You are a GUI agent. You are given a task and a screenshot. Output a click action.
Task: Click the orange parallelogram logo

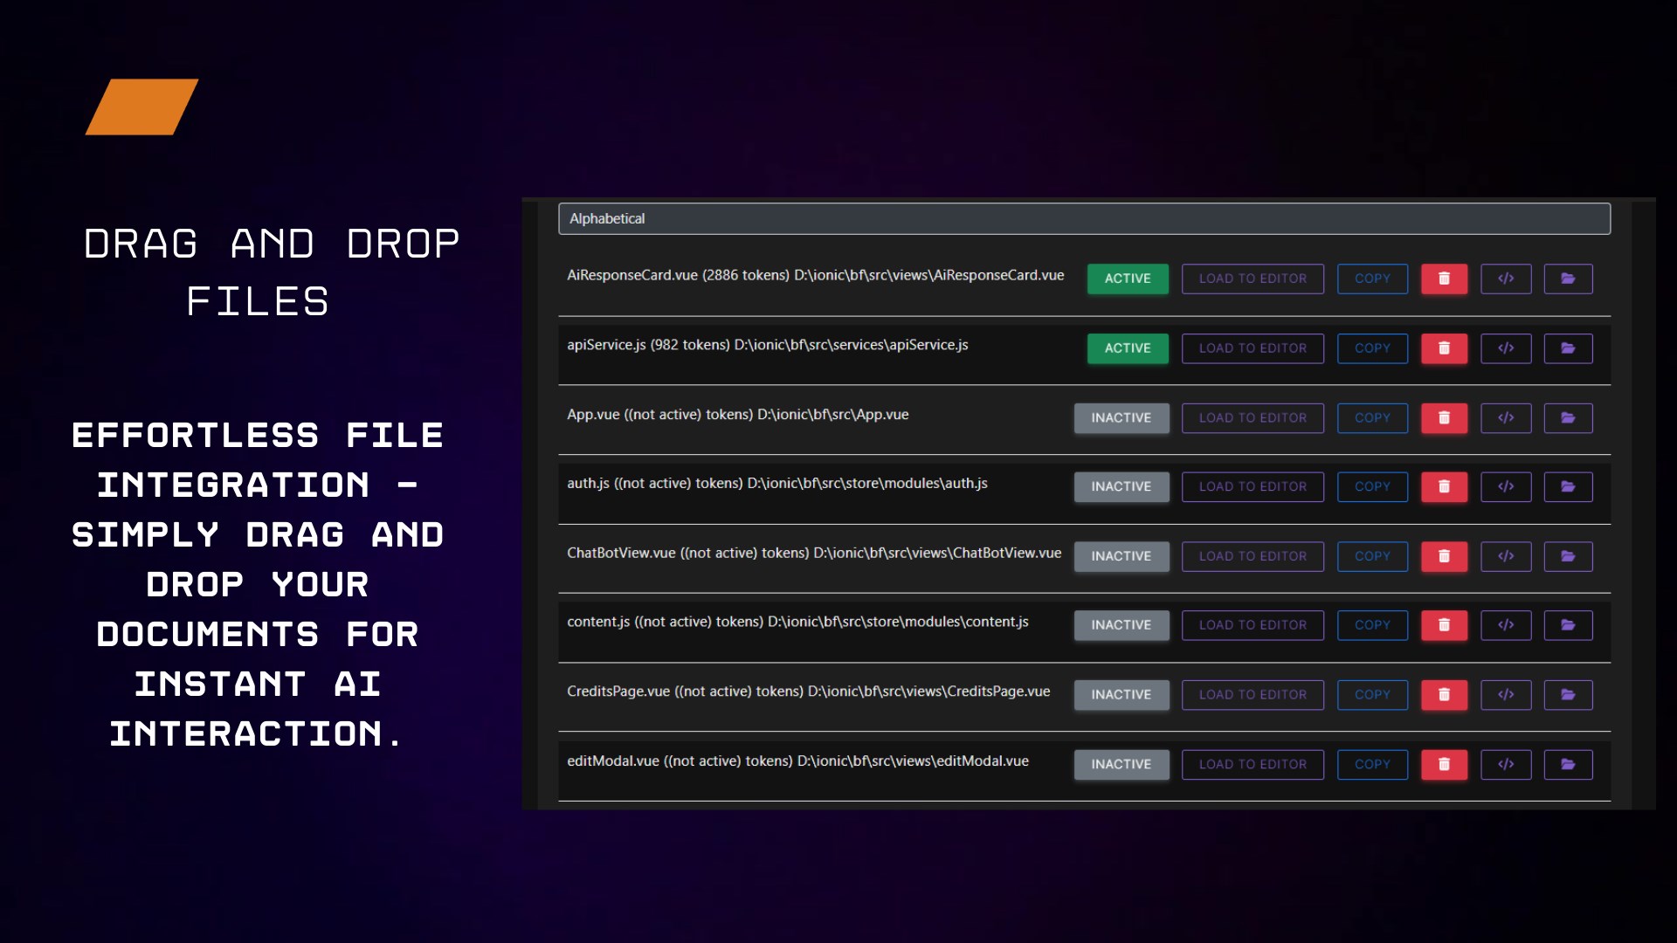141,107
